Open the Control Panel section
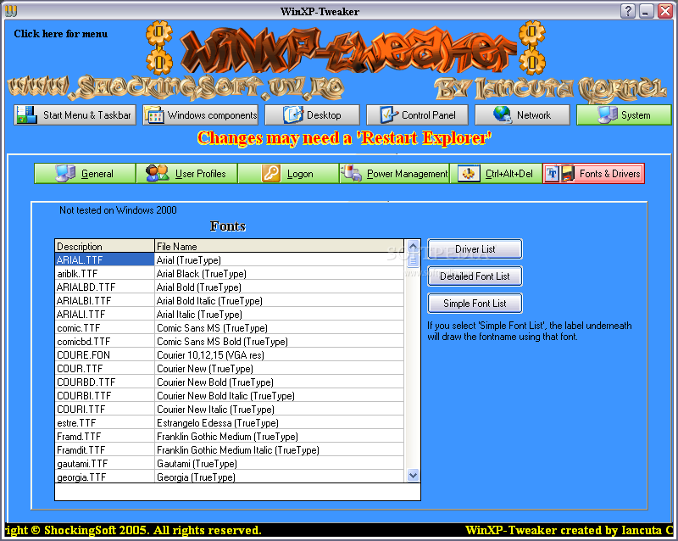Screen dimensions: 678x541 coord(417,115)
